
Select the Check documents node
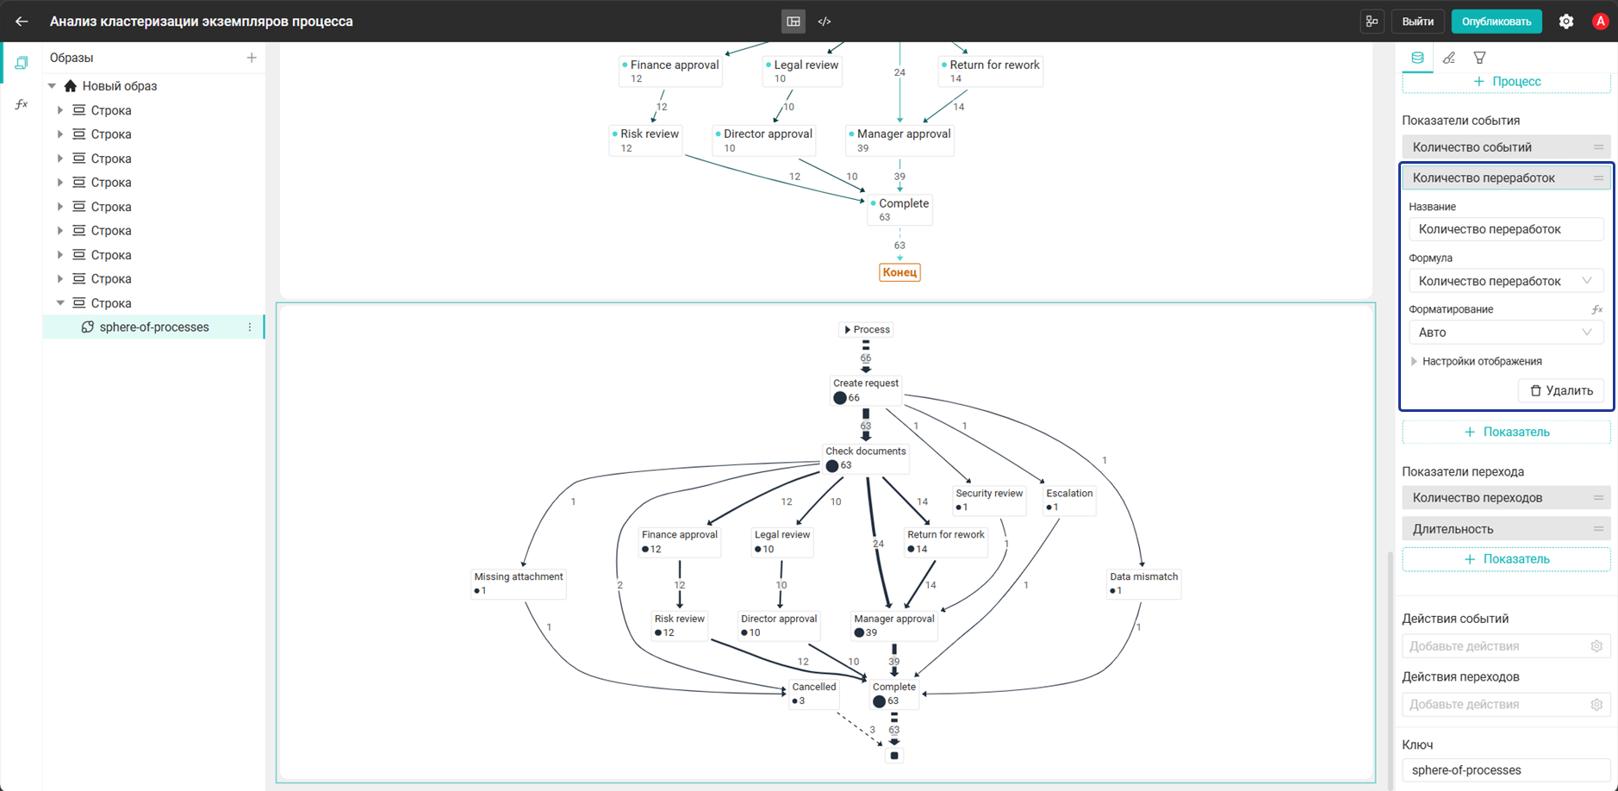pyautogui.click(x=865, y=458)
